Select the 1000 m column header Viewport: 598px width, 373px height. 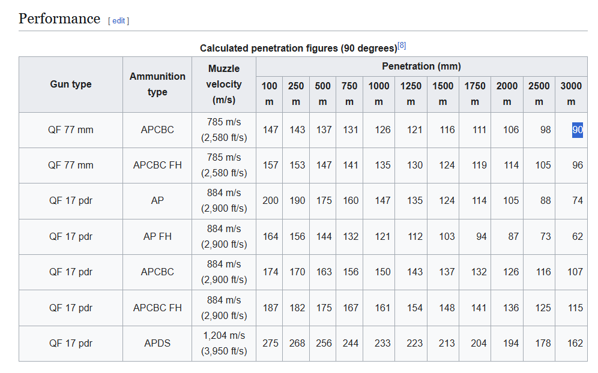coord(379,94)
